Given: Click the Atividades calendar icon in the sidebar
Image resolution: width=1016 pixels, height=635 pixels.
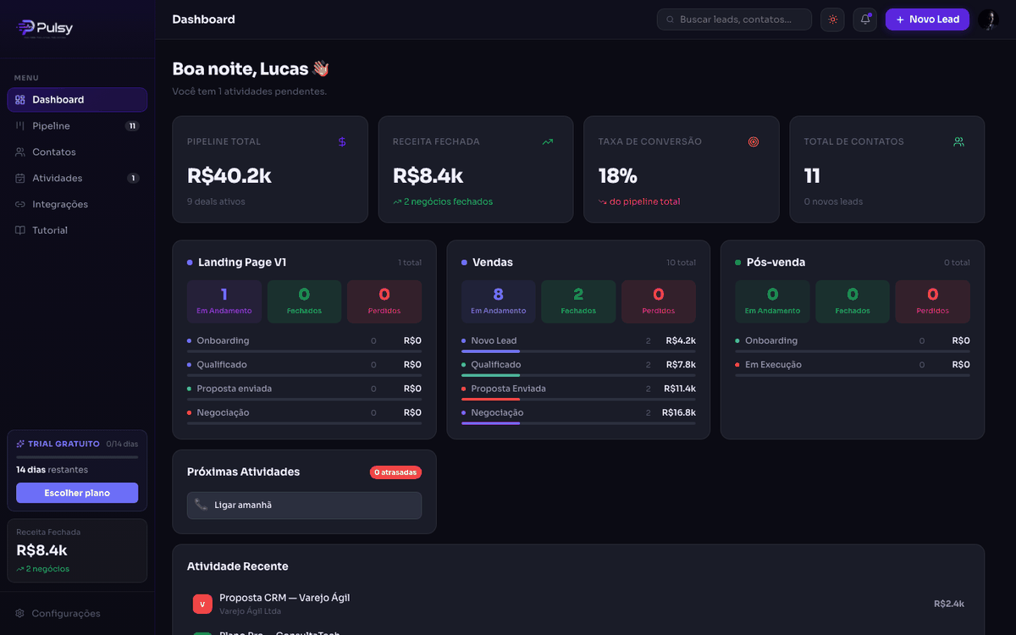Looking at the screenshot, I should pyautogui.click(x=20, y=179).
